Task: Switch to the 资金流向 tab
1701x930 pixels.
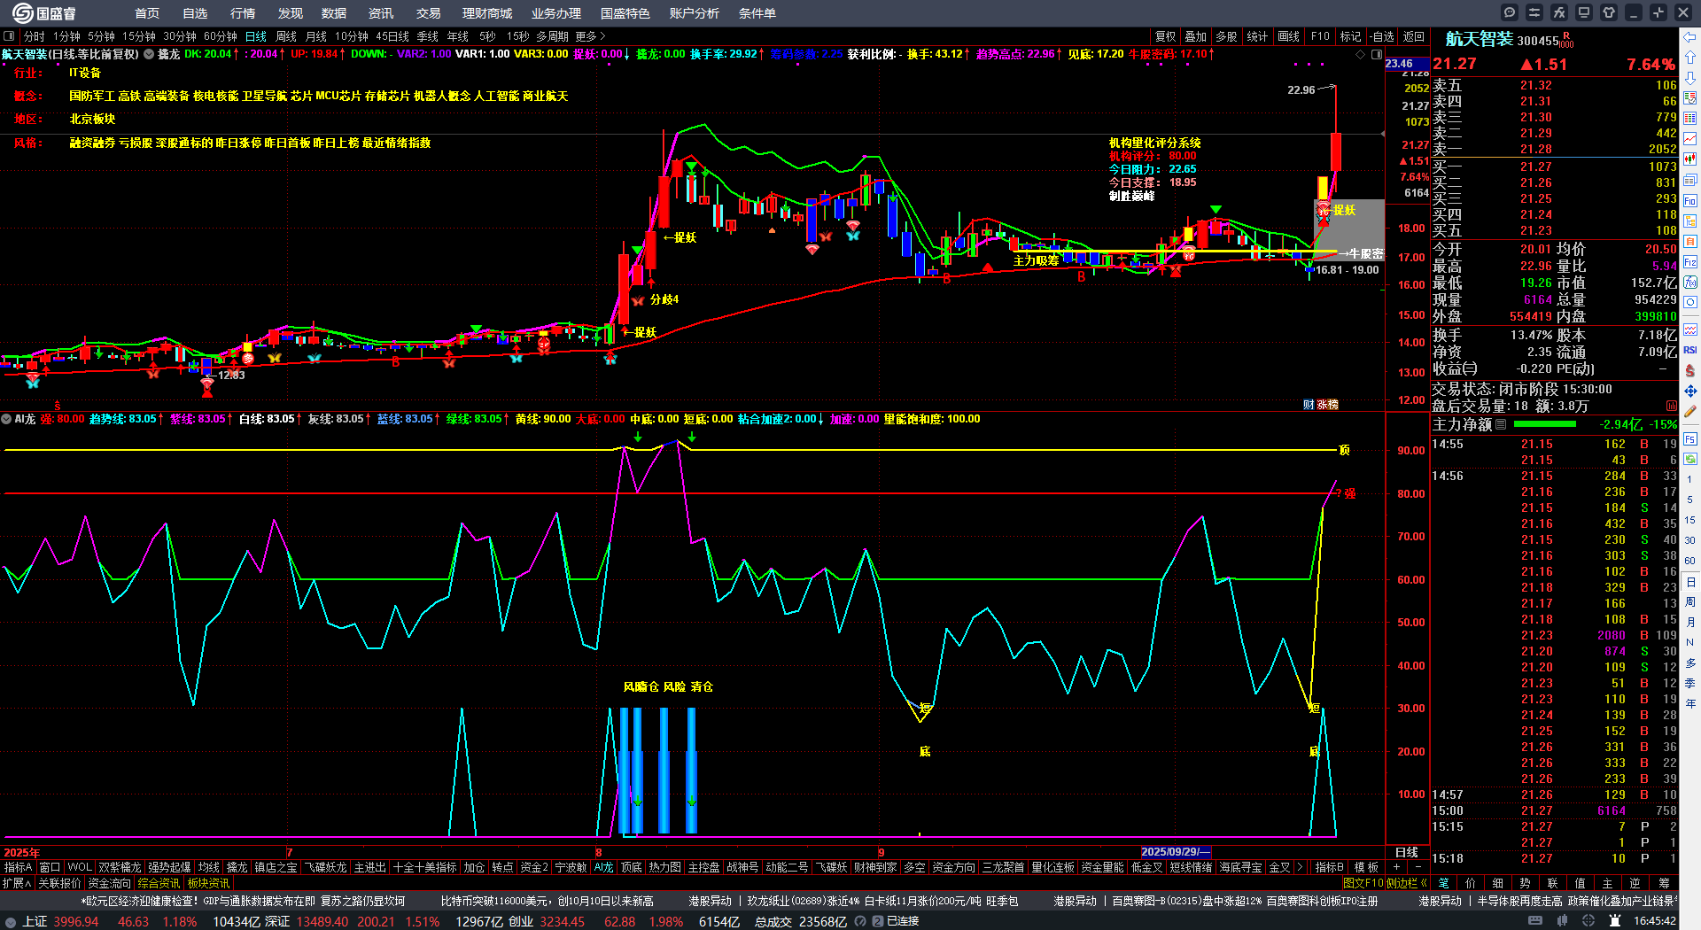Action: (109, 883)
